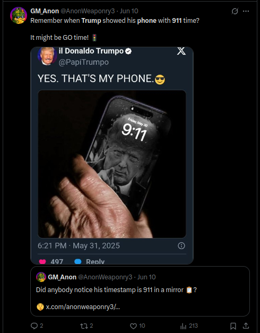
Task: Share the post via upload icon
Action: point(246,326)
